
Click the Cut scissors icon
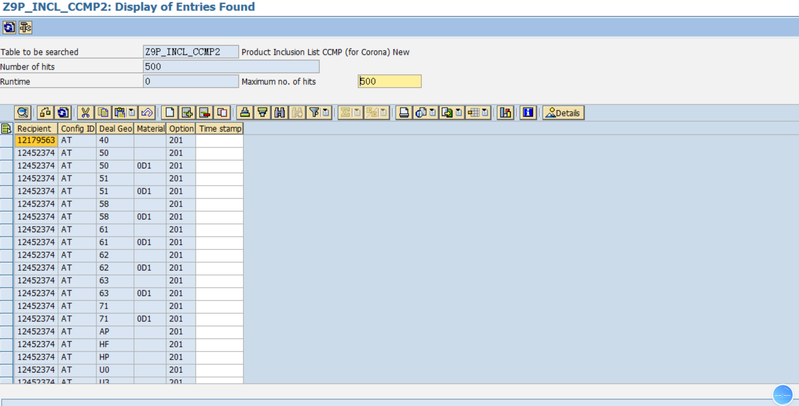coord(85,113)
